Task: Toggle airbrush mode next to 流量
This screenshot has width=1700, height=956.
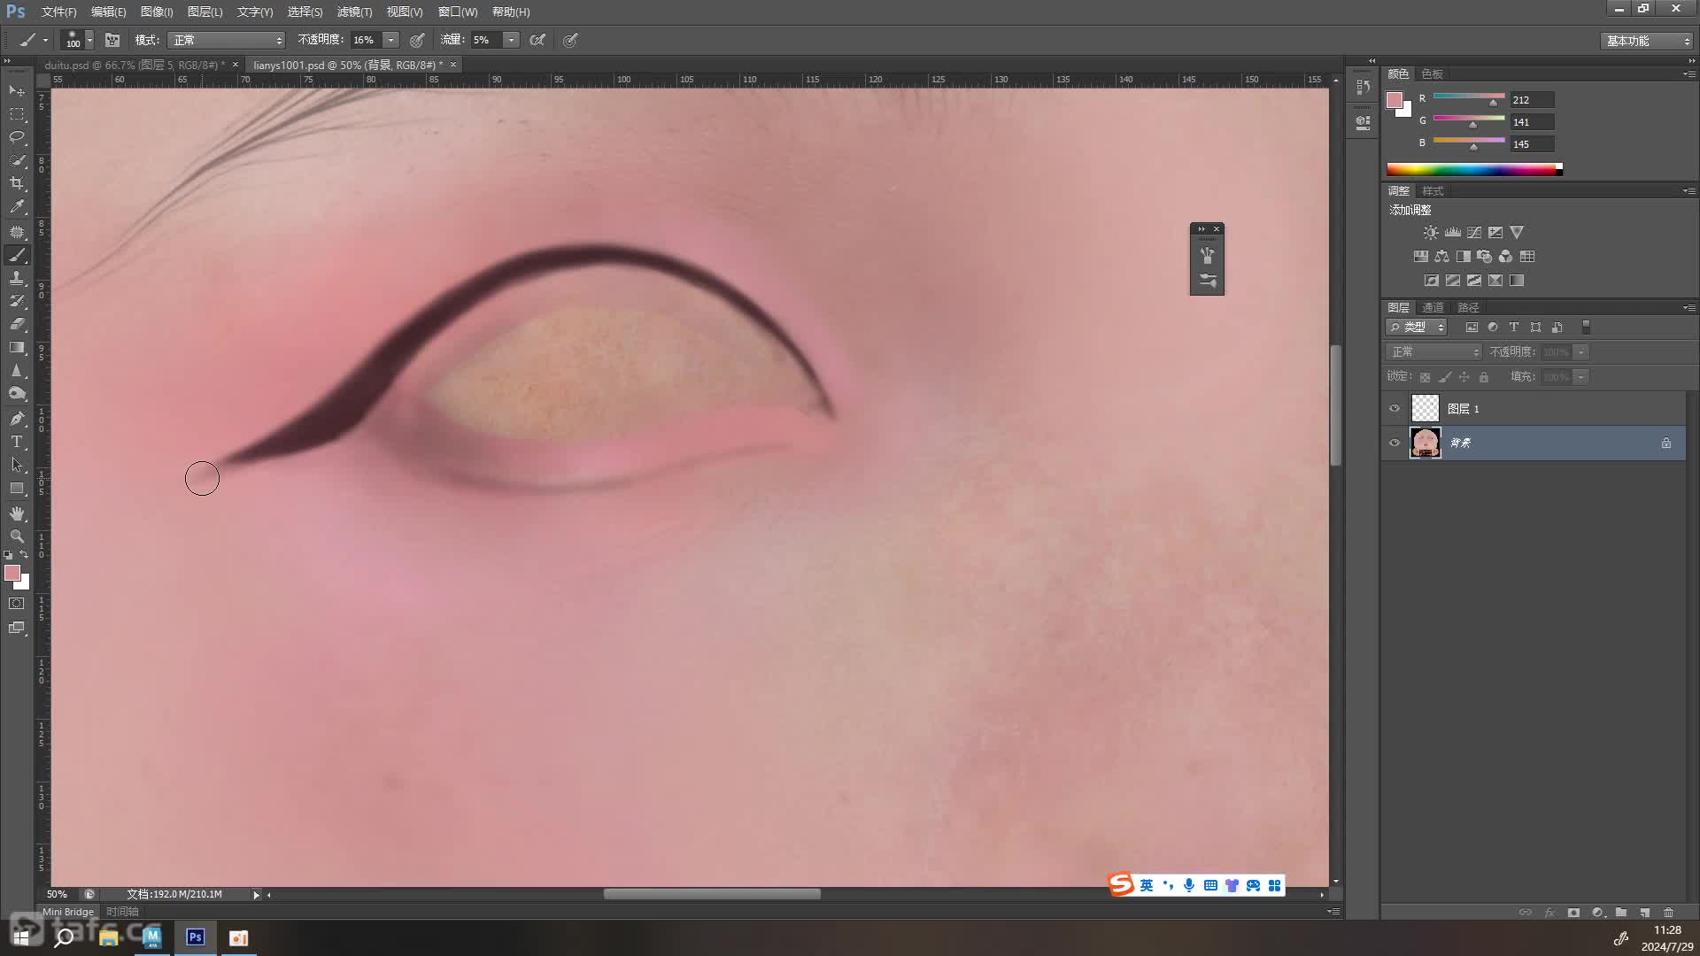Action: tap(537, 40)
